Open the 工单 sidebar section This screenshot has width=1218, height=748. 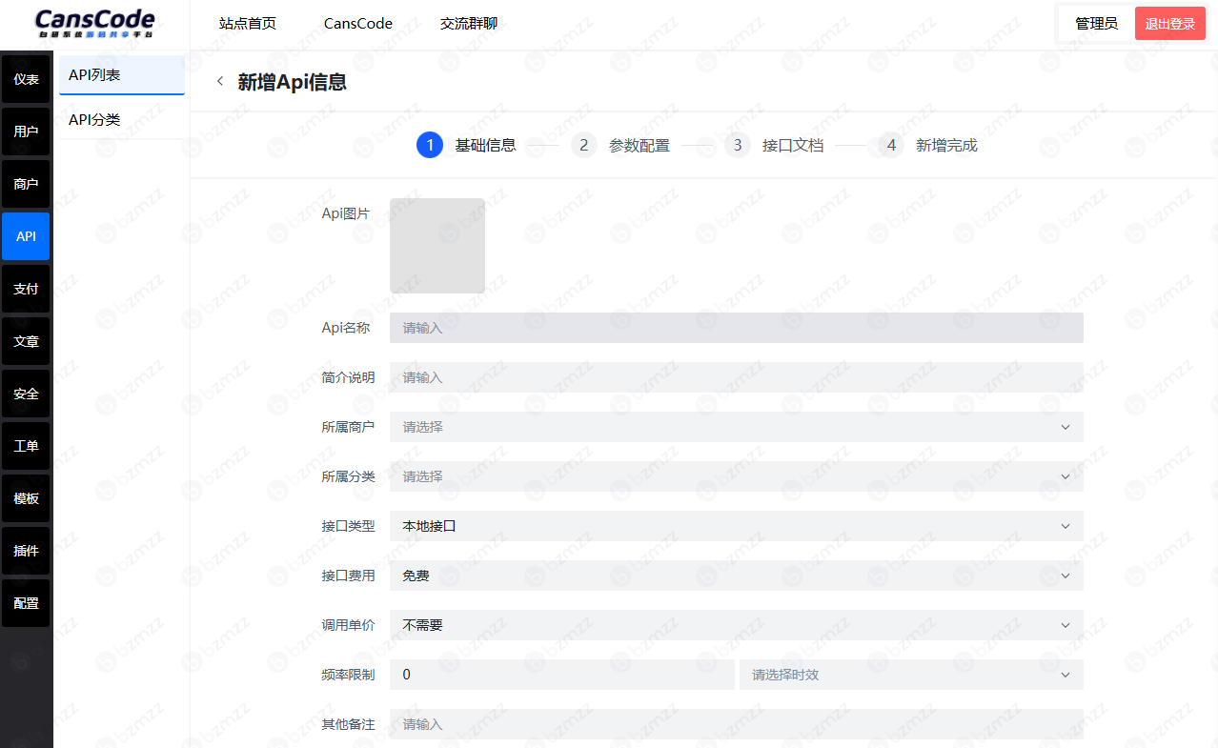pyautogui.click(x=26, y=446)
